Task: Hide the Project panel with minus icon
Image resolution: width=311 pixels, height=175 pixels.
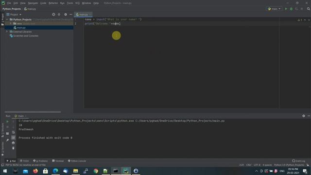Action: click(70, 15)
